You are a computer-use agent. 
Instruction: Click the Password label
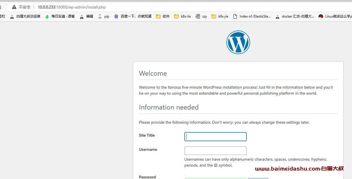(x=147, y=177)
